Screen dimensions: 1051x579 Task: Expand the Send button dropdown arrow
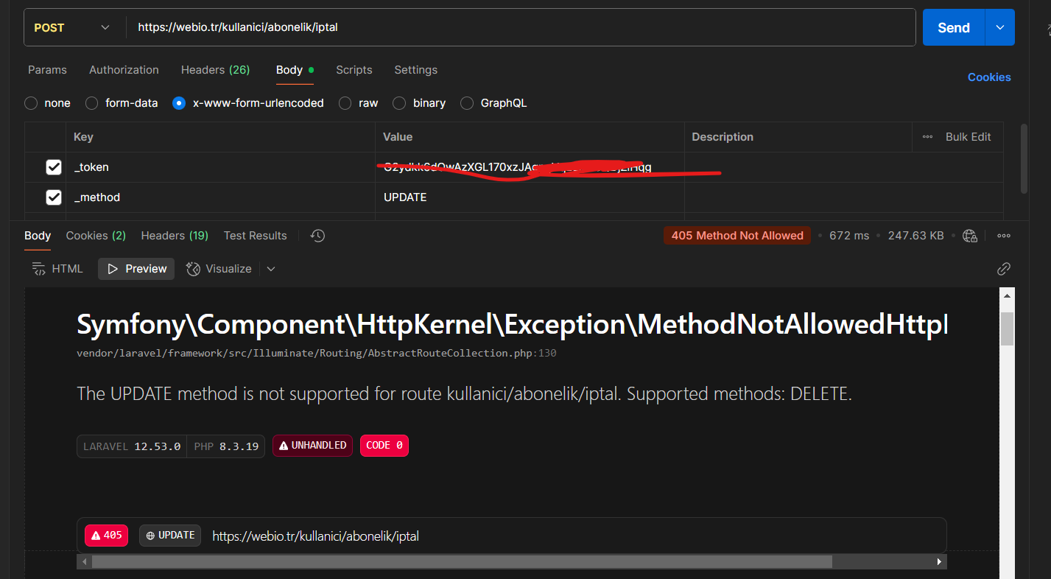click(999, 27)
